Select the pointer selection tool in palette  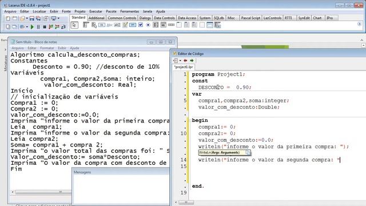pyautogui.click(x=74, y=25)
